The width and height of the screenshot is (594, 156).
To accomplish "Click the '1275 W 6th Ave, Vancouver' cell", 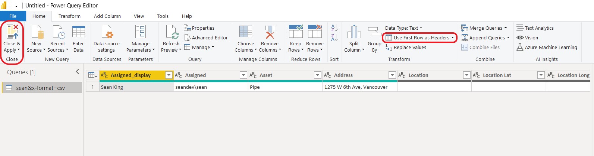I will (x=360, y=87).
